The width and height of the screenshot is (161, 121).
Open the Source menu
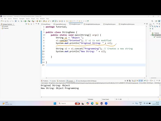(x=10, y=19)
